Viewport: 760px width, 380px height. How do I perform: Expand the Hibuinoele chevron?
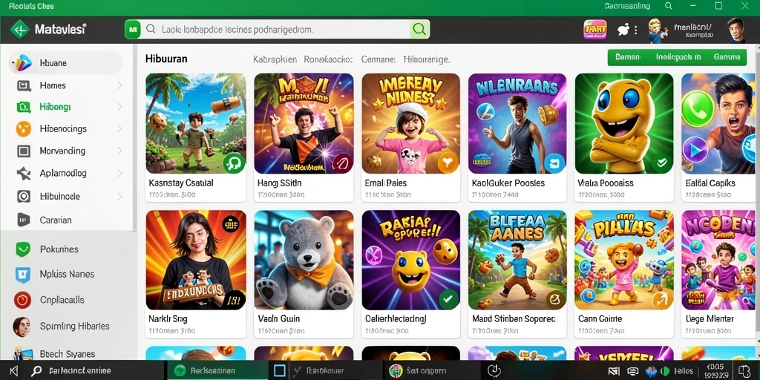[119, 196]
